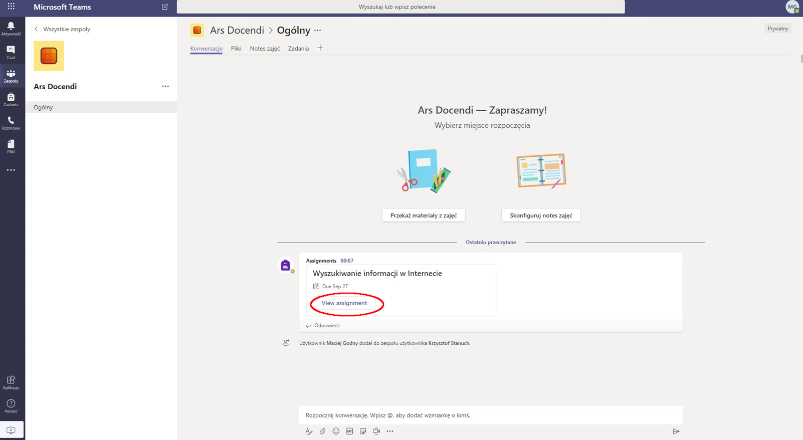
Task: Click Odpowiedz to reply to assignment post
Action: (x=323, y=326)
